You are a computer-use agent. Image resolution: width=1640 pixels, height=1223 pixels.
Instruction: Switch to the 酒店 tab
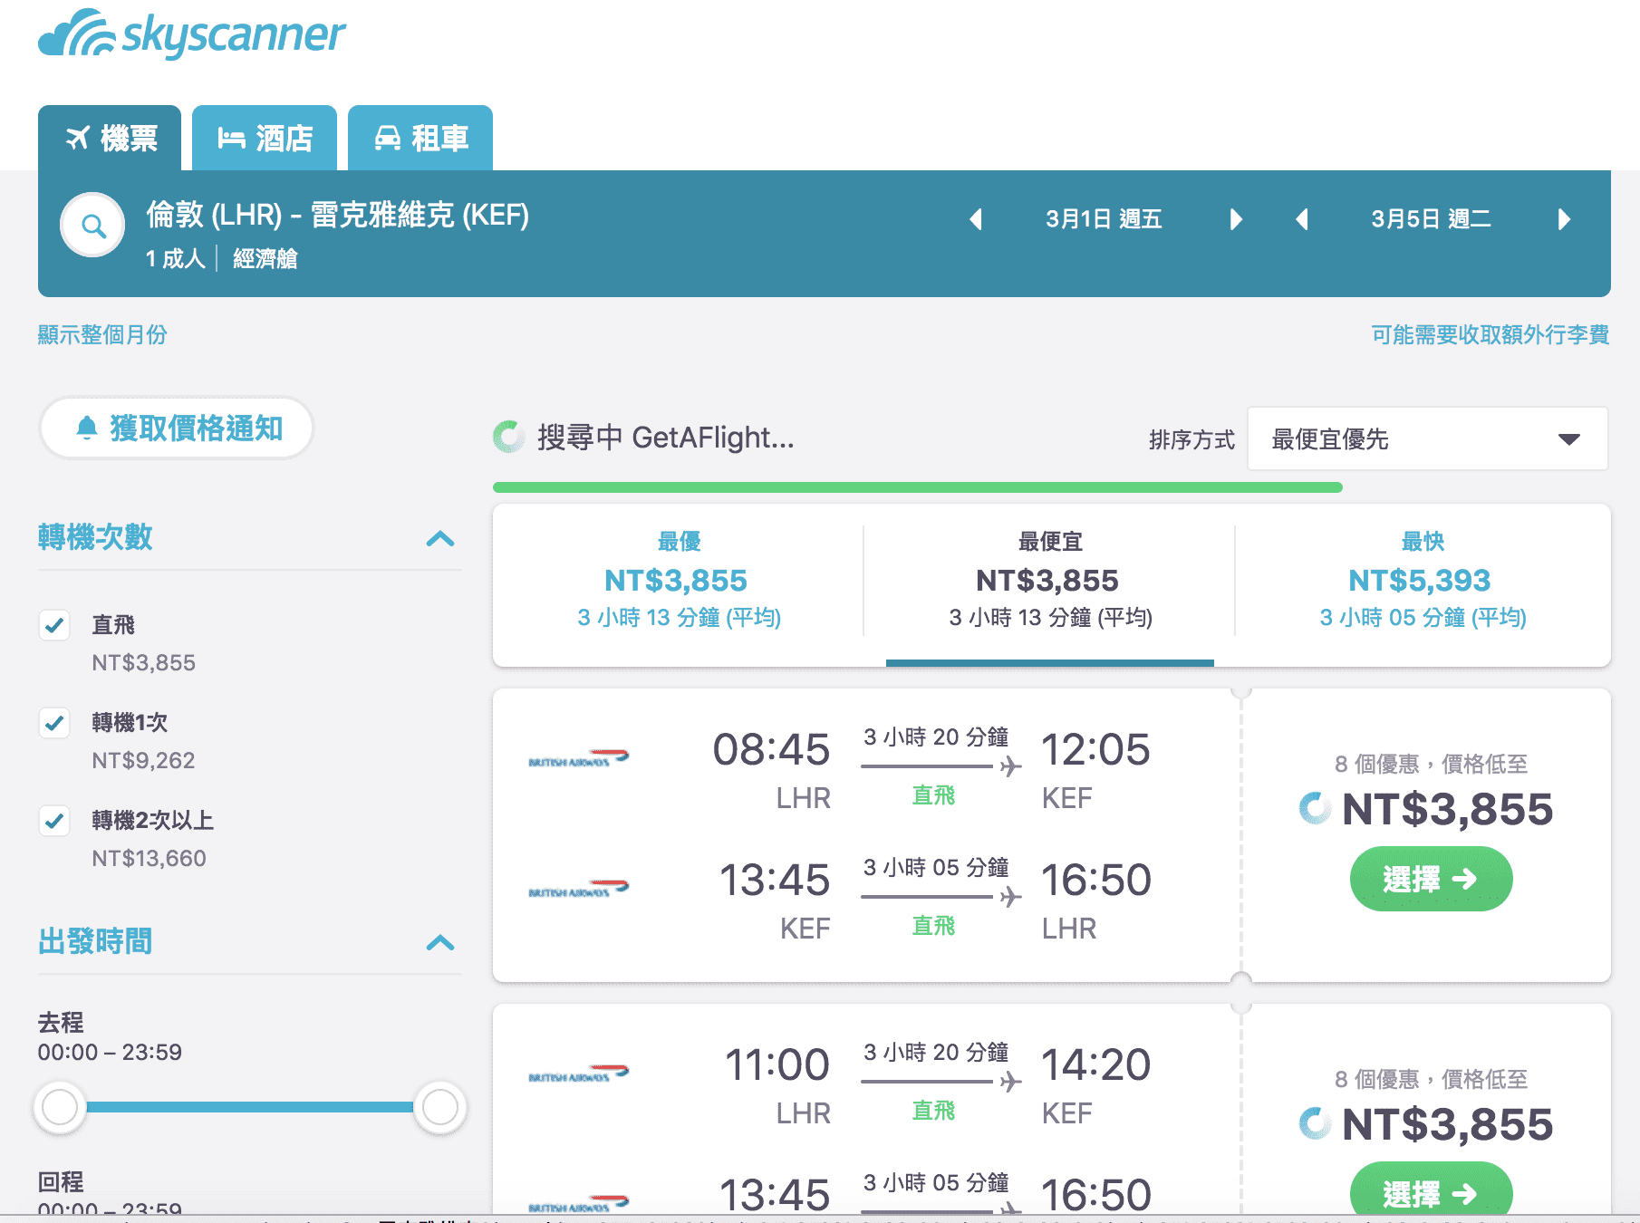(x=264, y=138)
